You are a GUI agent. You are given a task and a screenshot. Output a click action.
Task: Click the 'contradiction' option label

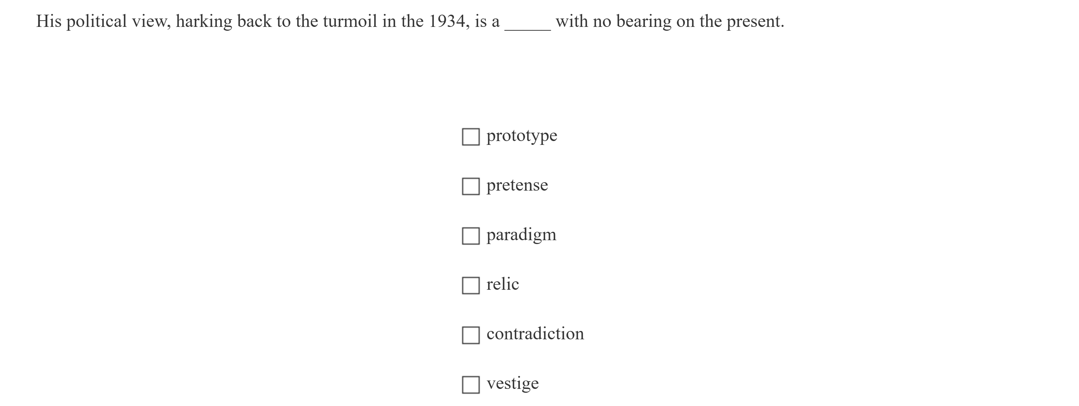(x=535, y=334)
